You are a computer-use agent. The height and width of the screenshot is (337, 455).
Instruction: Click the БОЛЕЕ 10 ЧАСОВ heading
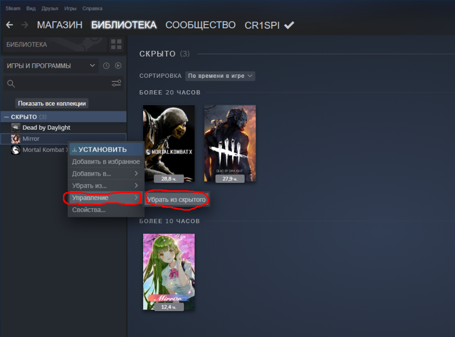[x=170, y=221]
